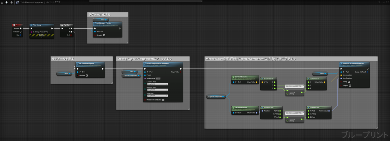Click the Flip Flop A output pin
Image resolution: width=390 pixels, height=141 pixels.
(72, 28)
